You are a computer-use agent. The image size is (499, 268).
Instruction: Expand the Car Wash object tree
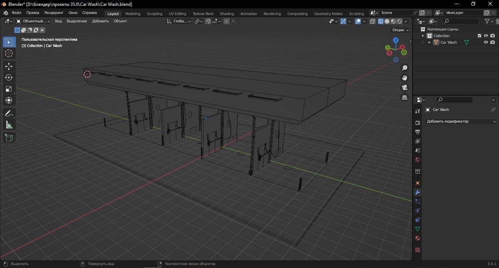(429, 42)
